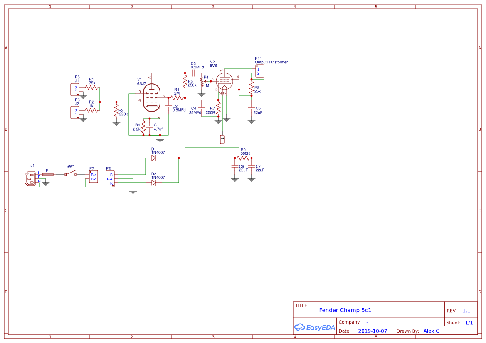Image resolution: width=486 pixels, height=343 pixels.
Task: Click the EasyEDA logo in title block
Action: point(315,327)
